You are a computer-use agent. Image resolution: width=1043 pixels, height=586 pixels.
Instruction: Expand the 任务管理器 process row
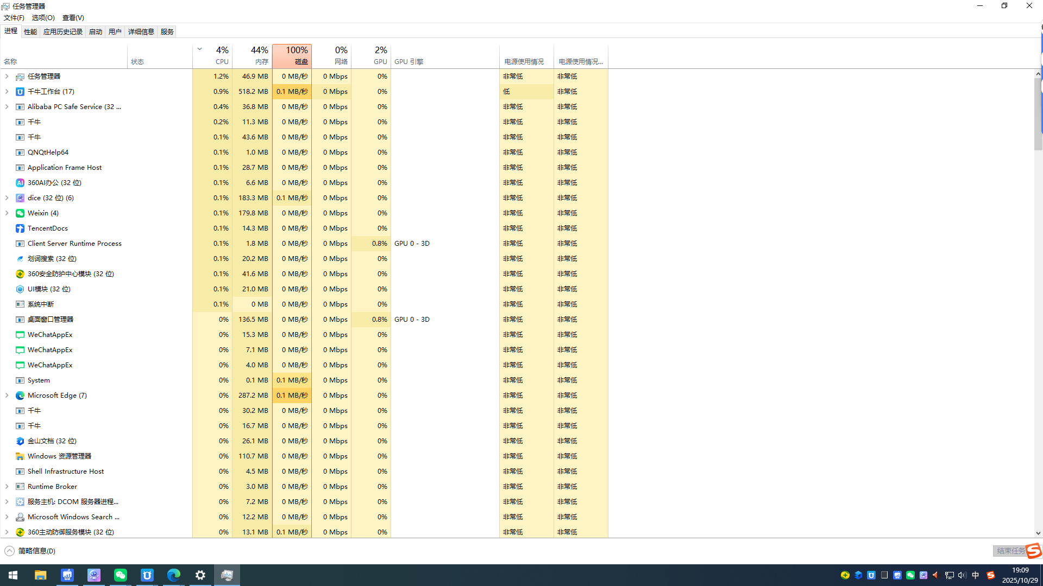click(x=7, y=77)
